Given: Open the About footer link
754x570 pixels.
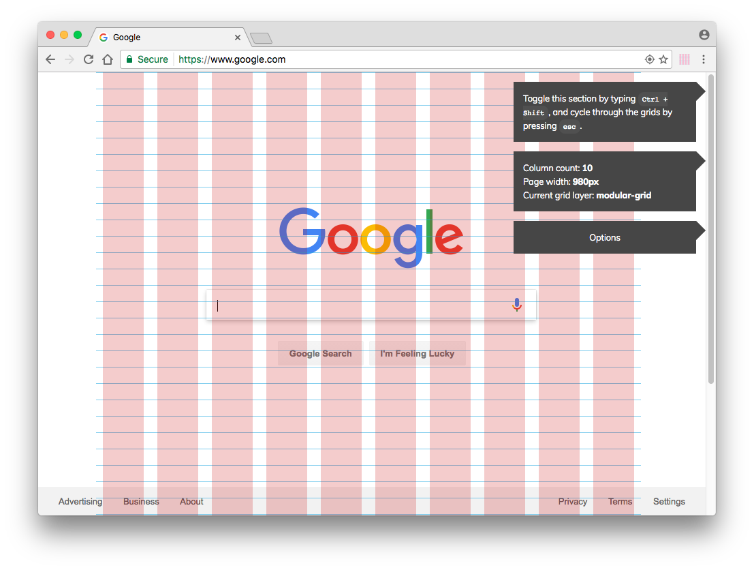Looking at the screenshot, I should (x=191, y=502).
